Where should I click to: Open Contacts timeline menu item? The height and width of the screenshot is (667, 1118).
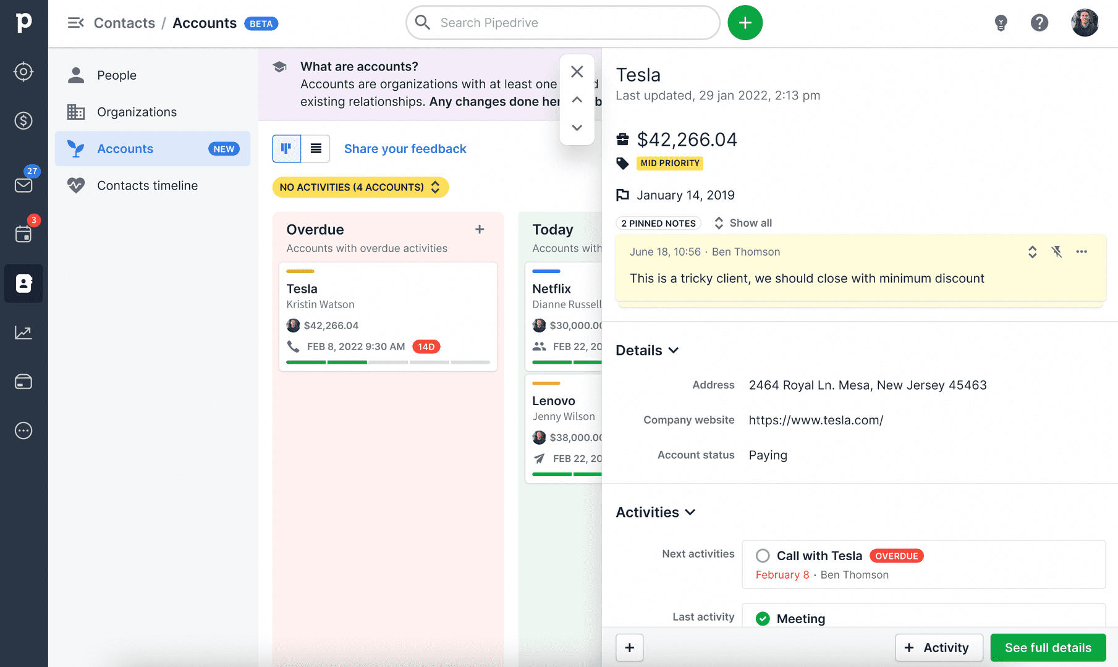(x=153, y=185)
